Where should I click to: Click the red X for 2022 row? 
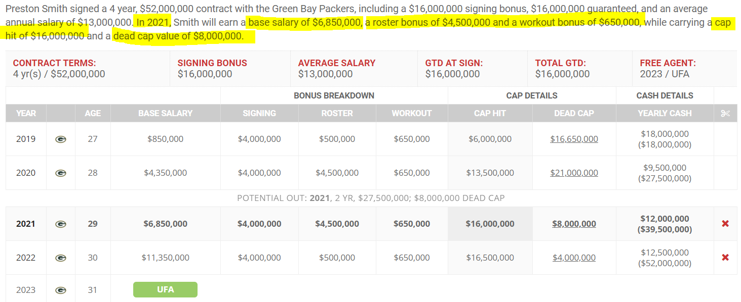[x=725, y=258]
